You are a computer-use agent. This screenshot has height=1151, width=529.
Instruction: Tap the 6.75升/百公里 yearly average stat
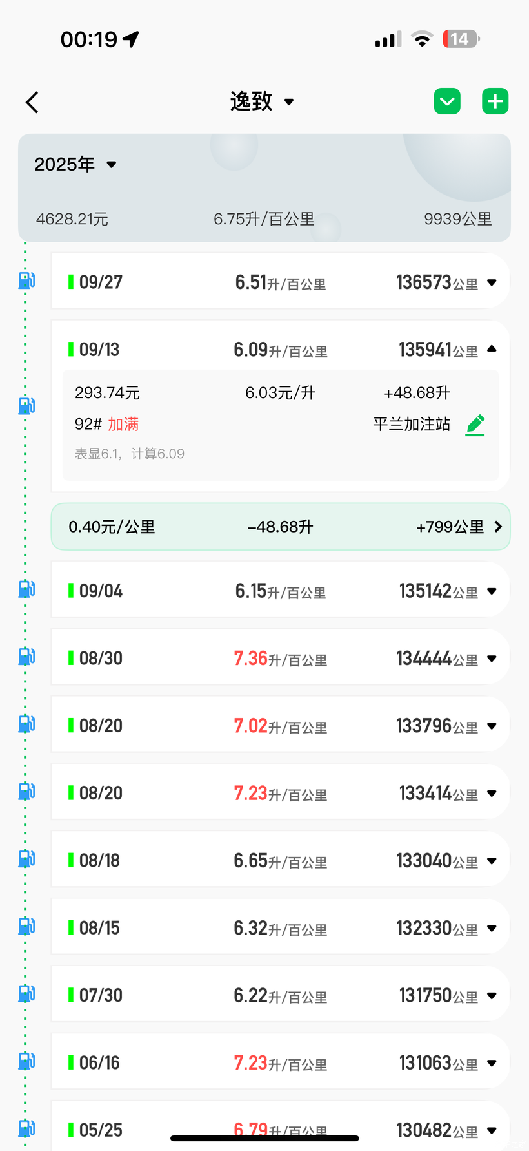tap(264, 219)
